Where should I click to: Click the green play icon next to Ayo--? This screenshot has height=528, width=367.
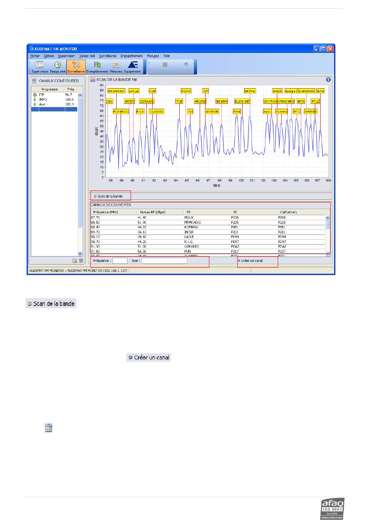point(35,105)
